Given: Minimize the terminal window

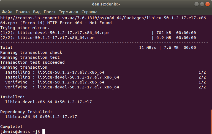Looking at the screenshot, I should (x=197, y=4).
